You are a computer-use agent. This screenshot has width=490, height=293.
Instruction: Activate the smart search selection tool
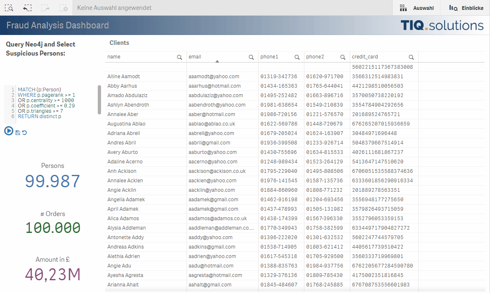9,8
